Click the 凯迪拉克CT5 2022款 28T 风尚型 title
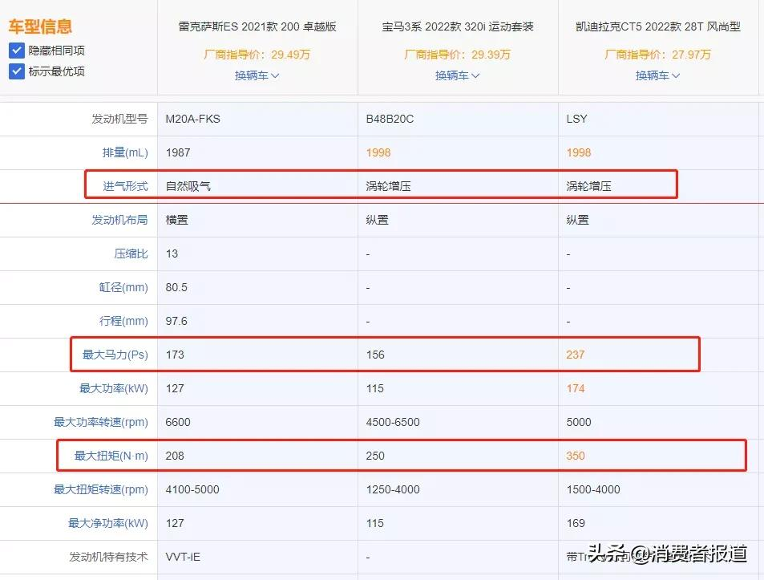764x580 pixels. click(658, 26)
